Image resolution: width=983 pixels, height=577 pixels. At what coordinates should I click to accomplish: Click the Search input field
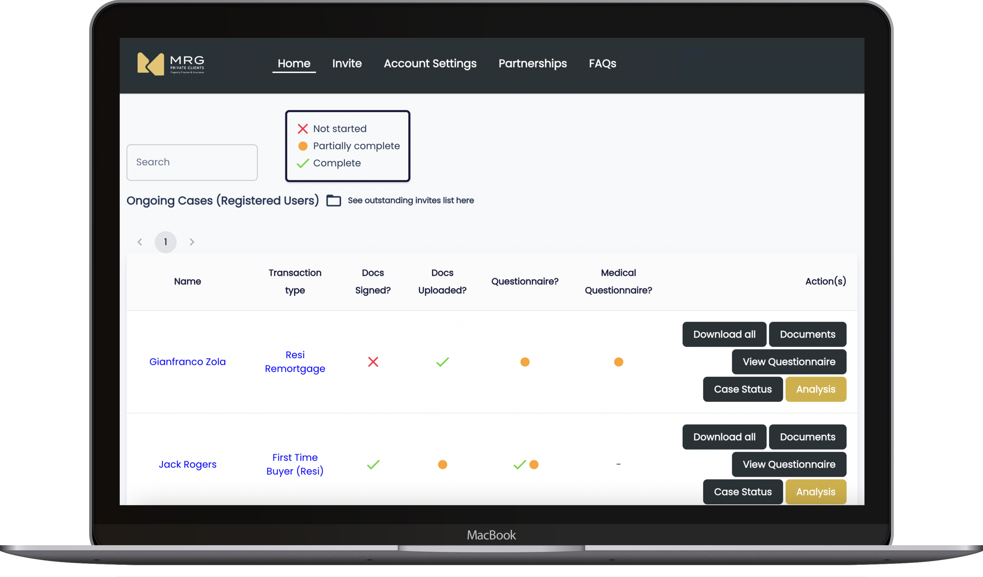click(192, 162)
